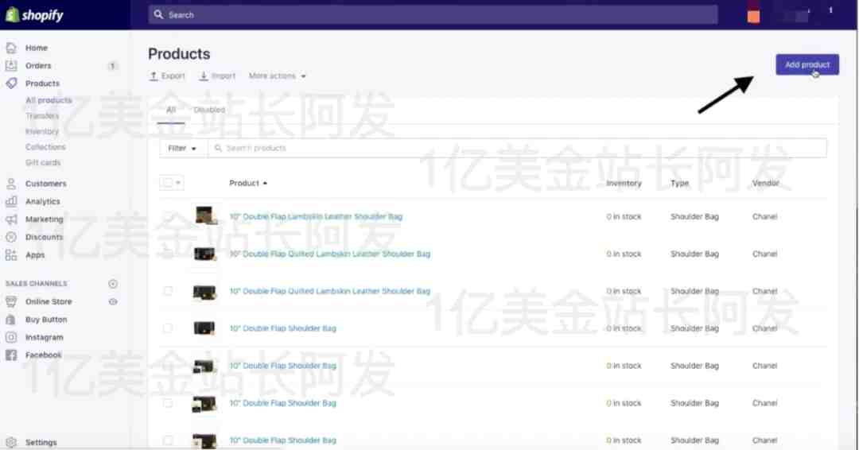Click the Facebook channel icon
Image resolution: width=859 pixels, height=450 pixels.
11,355
